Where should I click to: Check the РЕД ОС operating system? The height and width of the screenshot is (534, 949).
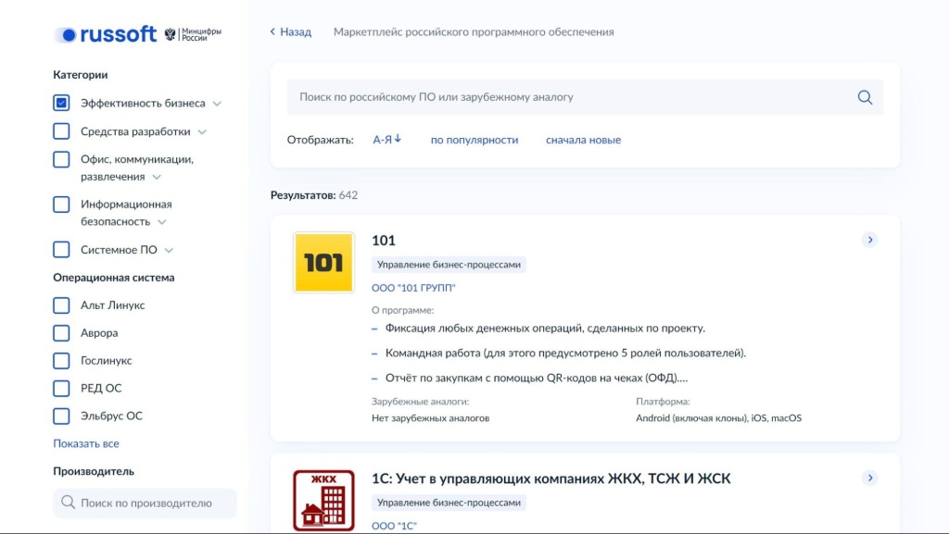click(x=60, y=388)
